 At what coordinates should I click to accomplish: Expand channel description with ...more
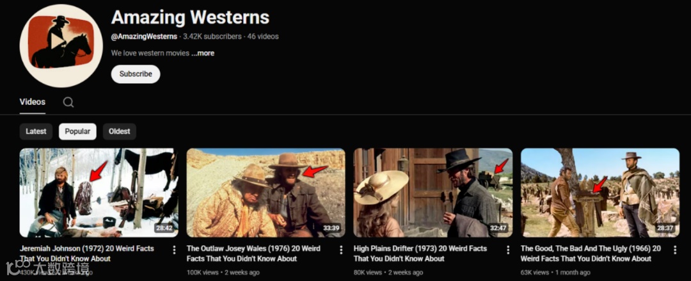click(x=203, y=53)
